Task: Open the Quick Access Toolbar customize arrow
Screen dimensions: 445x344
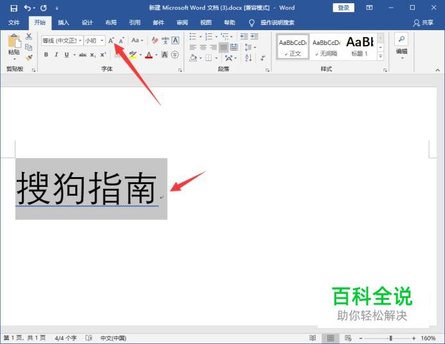Action: coord(57,8)
